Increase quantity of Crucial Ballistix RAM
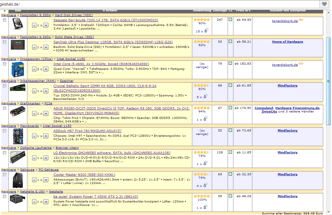This screenshot has width=332, height=215. click(x=46, y=91)
